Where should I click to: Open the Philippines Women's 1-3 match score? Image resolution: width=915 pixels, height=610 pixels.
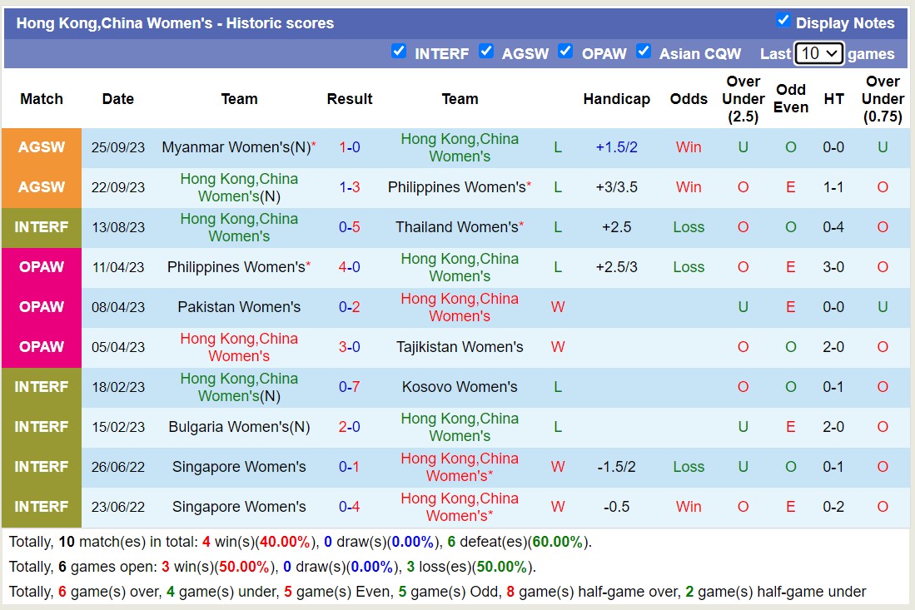click(x=350, y=187)
